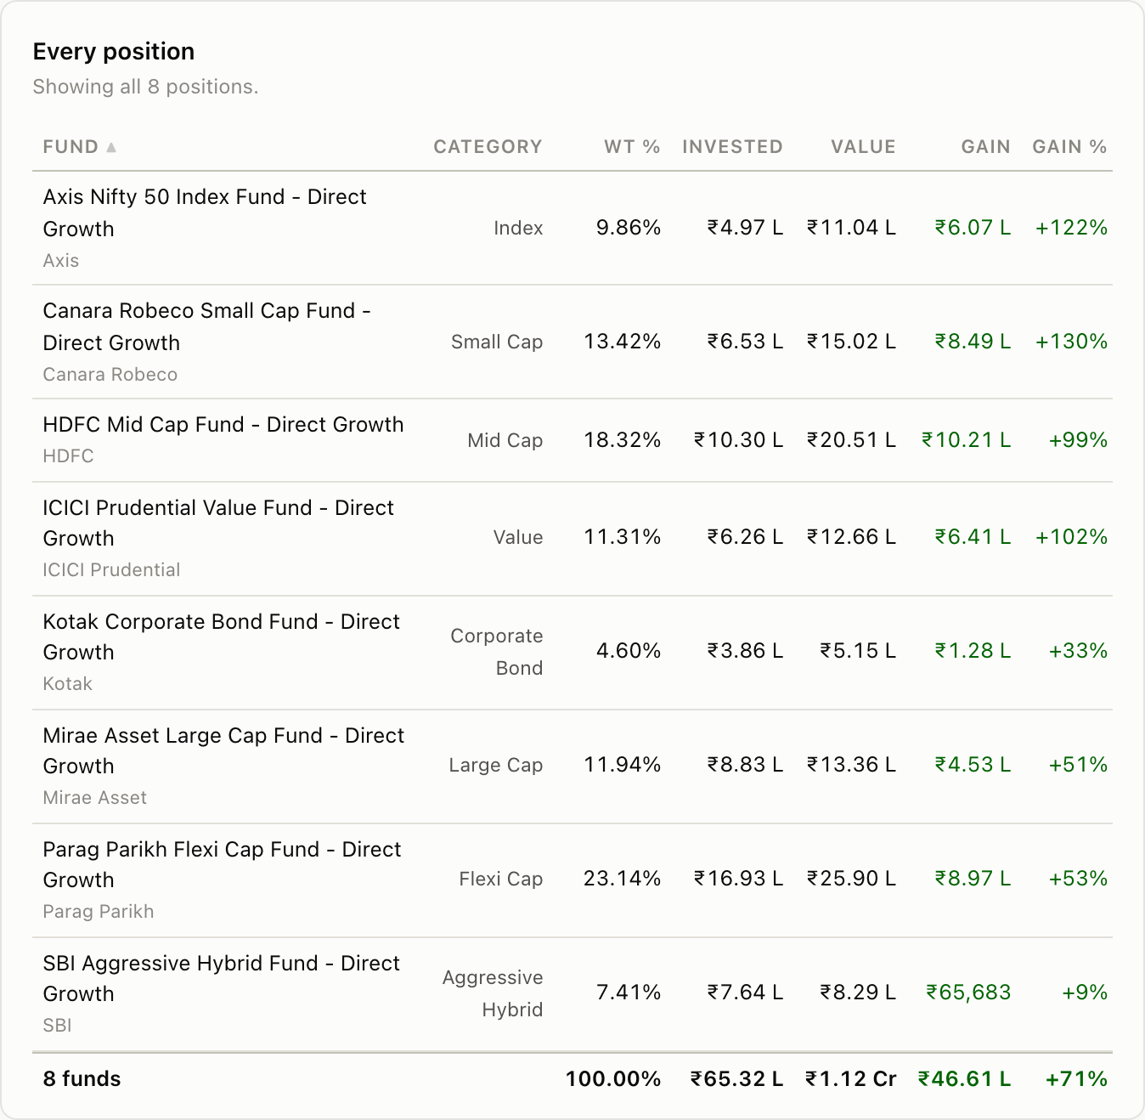This screenshot has height=1120, width=1145.
Task: Select ICICI Prudential Value Fund name
Action: tap(218, 523)
